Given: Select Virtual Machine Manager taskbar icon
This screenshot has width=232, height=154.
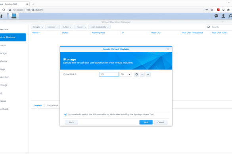Looking at the screenshot, I should pyautogui.click(x=14, y=16).
